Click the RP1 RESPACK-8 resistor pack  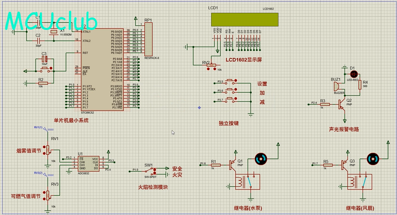click(148, 39)
